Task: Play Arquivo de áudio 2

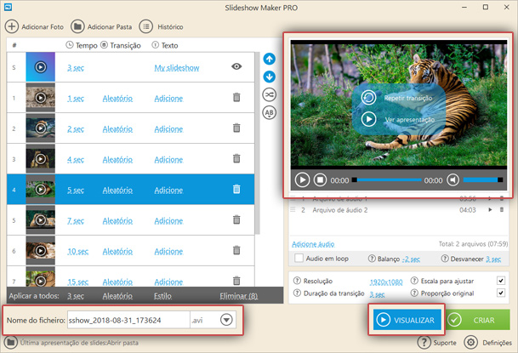Action: pos(490,210)
